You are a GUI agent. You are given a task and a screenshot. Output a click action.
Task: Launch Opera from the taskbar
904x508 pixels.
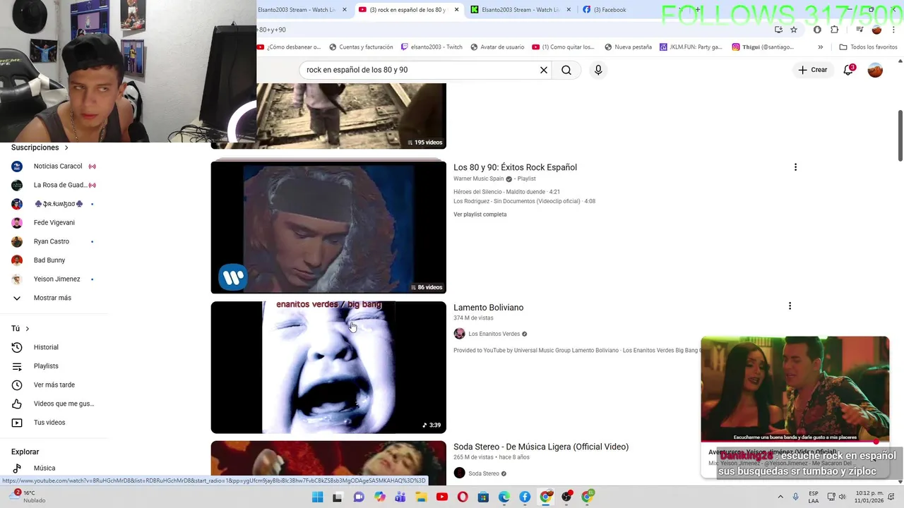[x=463, y=497]
